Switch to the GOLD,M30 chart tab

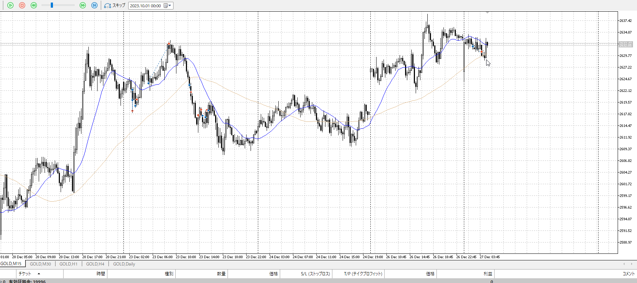pyautogui.click(x=40, y=264)
